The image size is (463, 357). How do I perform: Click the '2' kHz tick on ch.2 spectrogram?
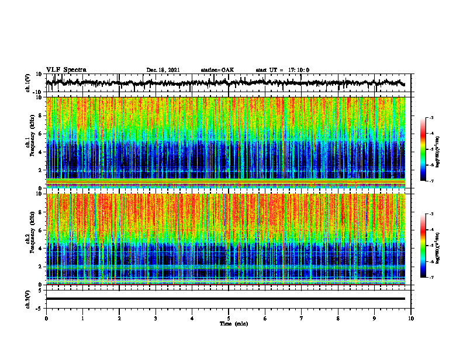[x=40, y=267]
